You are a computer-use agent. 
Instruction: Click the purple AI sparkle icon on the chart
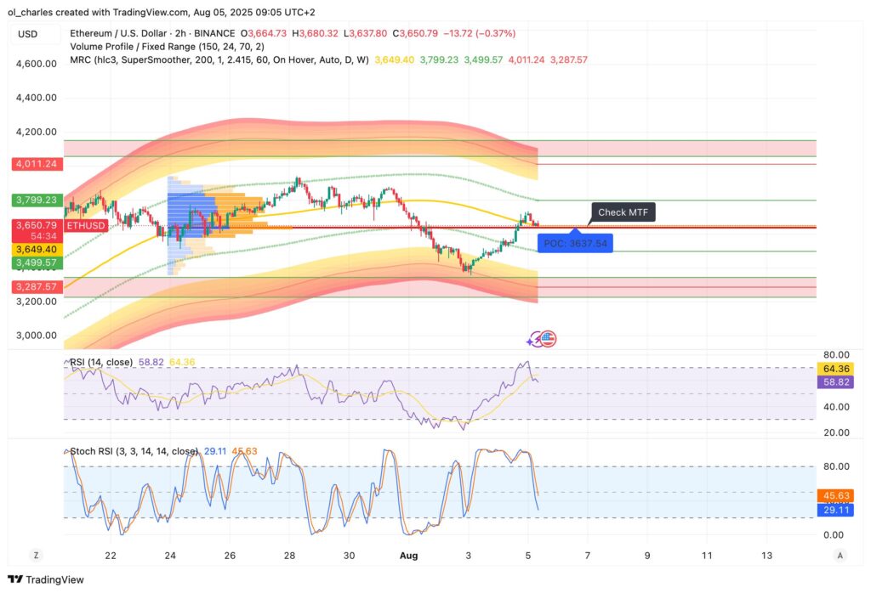click(x=533, y=338)
